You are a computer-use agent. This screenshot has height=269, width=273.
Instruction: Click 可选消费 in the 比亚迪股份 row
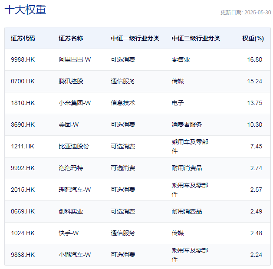coord(123,146)
